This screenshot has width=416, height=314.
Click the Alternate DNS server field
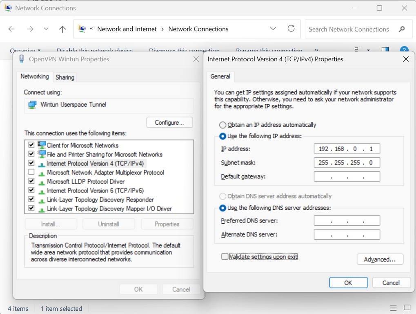347,234
